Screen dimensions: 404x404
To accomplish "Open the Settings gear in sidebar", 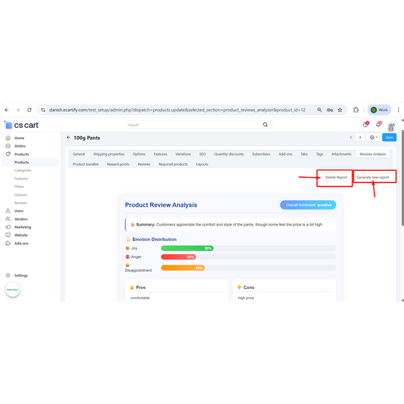I will 8,275.
